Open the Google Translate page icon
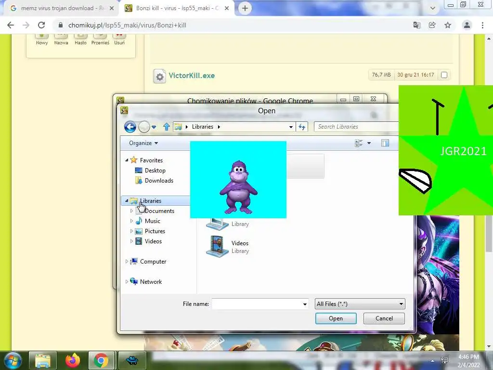Image resolution: width=493 pixels, height=370 pixels. tap(416, 25)
